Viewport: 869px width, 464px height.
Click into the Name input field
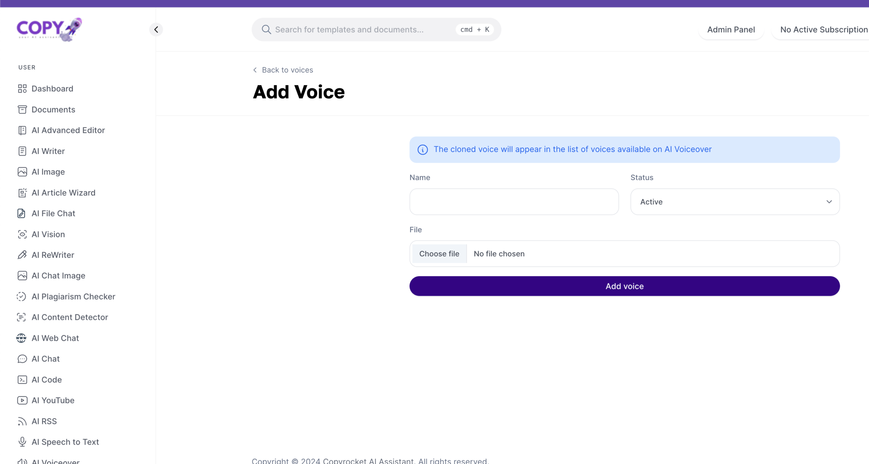514,202
